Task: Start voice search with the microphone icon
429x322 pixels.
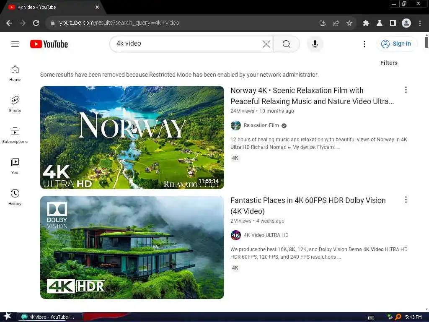Action: (x=315, y=44)
